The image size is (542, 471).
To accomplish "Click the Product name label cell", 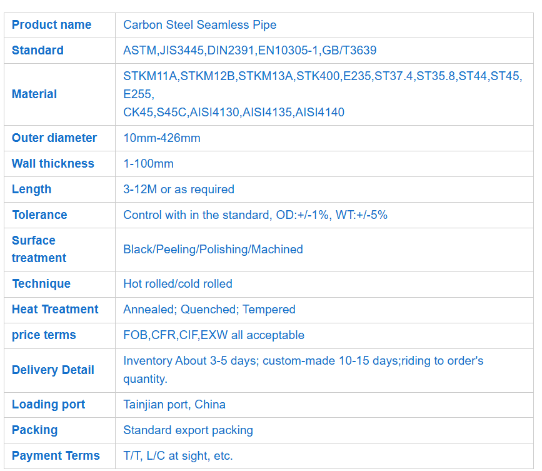I will (x=51, y=25).
